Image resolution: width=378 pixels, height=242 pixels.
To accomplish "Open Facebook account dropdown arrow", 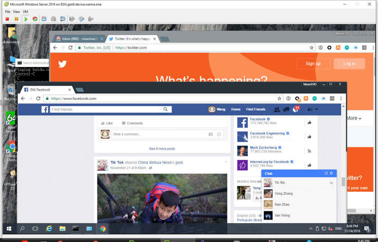I will (x=316, y=110).
